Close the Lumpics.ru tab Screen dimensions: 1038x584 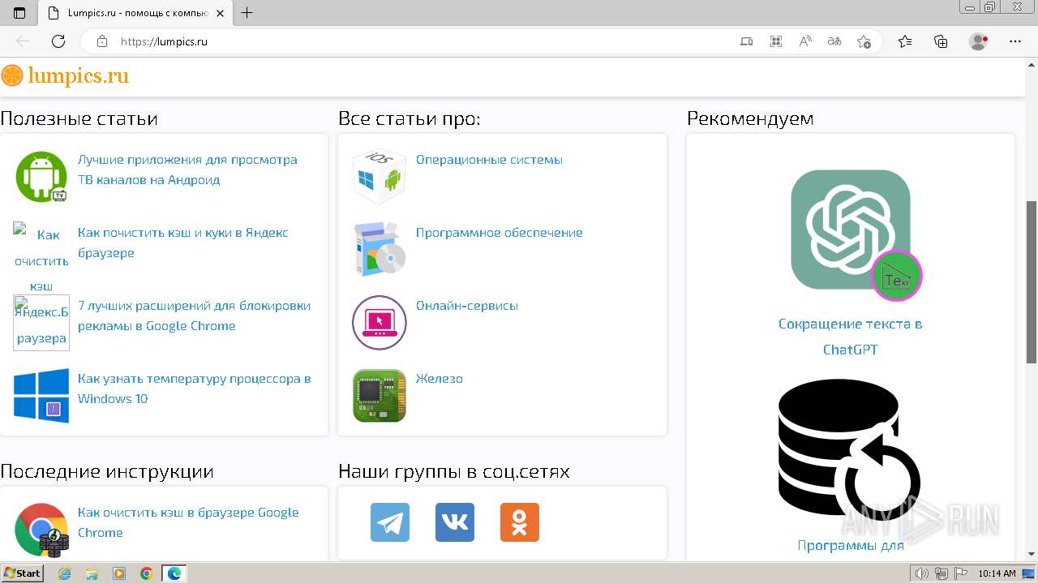coord(220,13)
